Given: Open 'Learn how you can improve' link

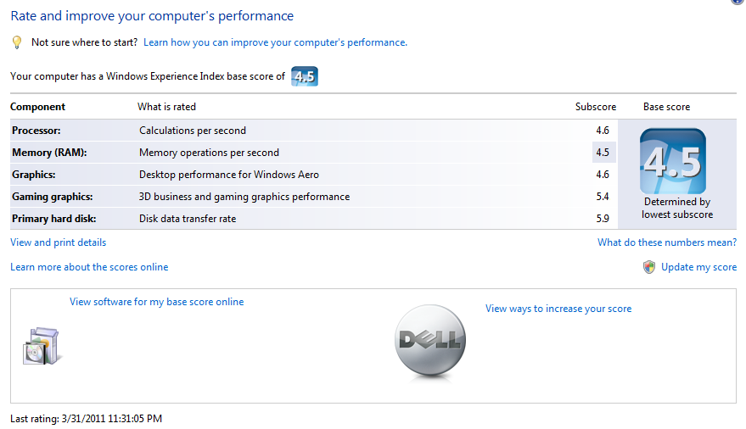Looking at the screenshot, I should coord(275,42).
